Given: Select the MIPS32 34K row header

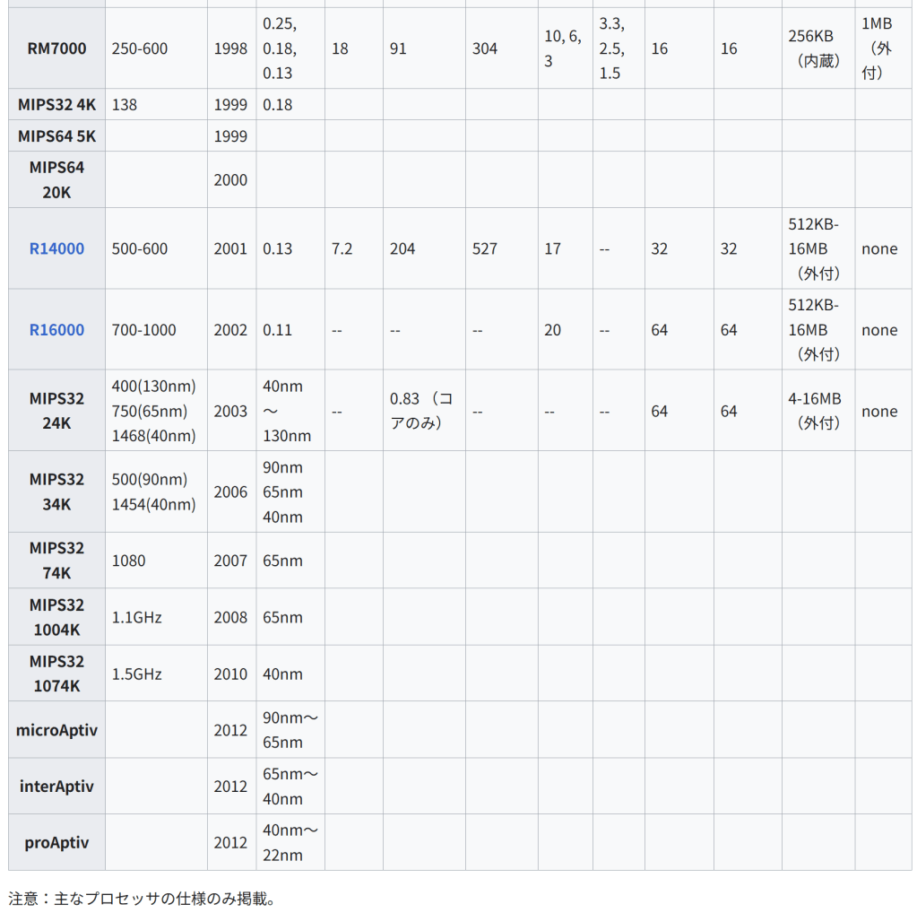Looking at the screenshot, I should [x=56, y=491].
